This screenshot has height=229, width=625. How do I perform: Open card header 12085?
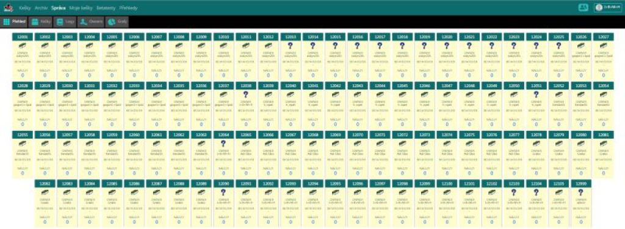click(112, 183)
